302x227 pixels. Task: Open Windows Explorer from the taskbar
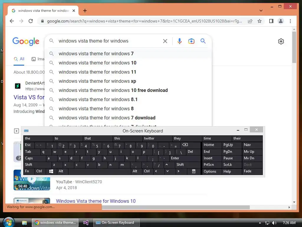pyautogui.click(x=24, y=223)
